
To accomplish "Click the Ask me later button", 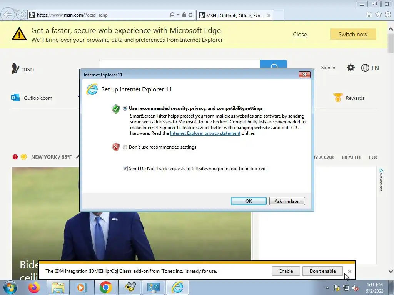I will [287, 201].
